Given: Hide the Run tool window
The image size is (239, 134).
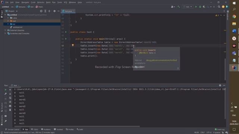Looking at the screenshot, I should [x=224, y=85].
